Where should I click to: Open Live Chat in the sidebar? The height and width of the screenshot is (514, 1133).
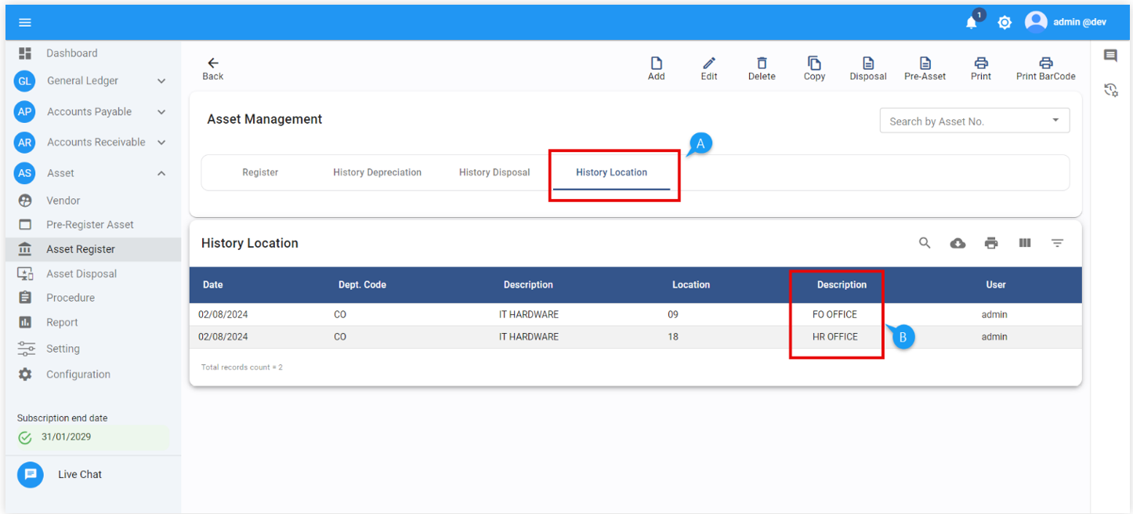[79, 475]
